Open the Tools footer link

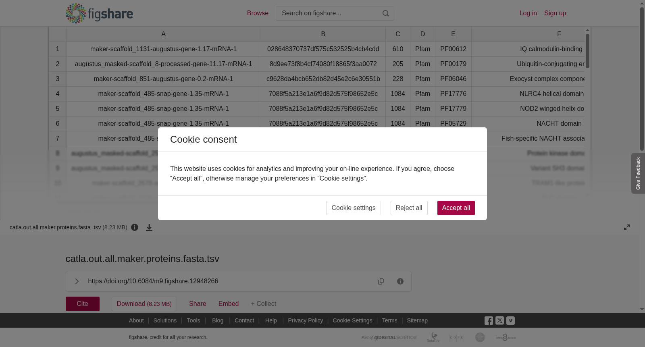(193, 320)
